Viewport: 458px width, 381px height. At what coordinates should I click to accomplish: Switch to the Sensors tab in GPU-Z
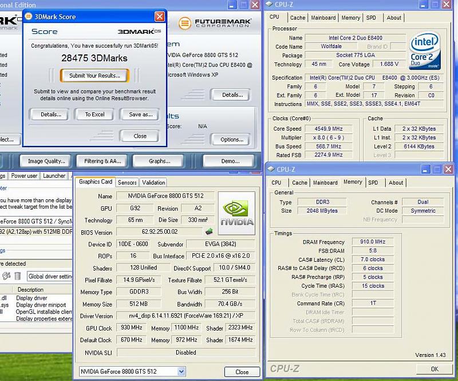tap(127, 182)
